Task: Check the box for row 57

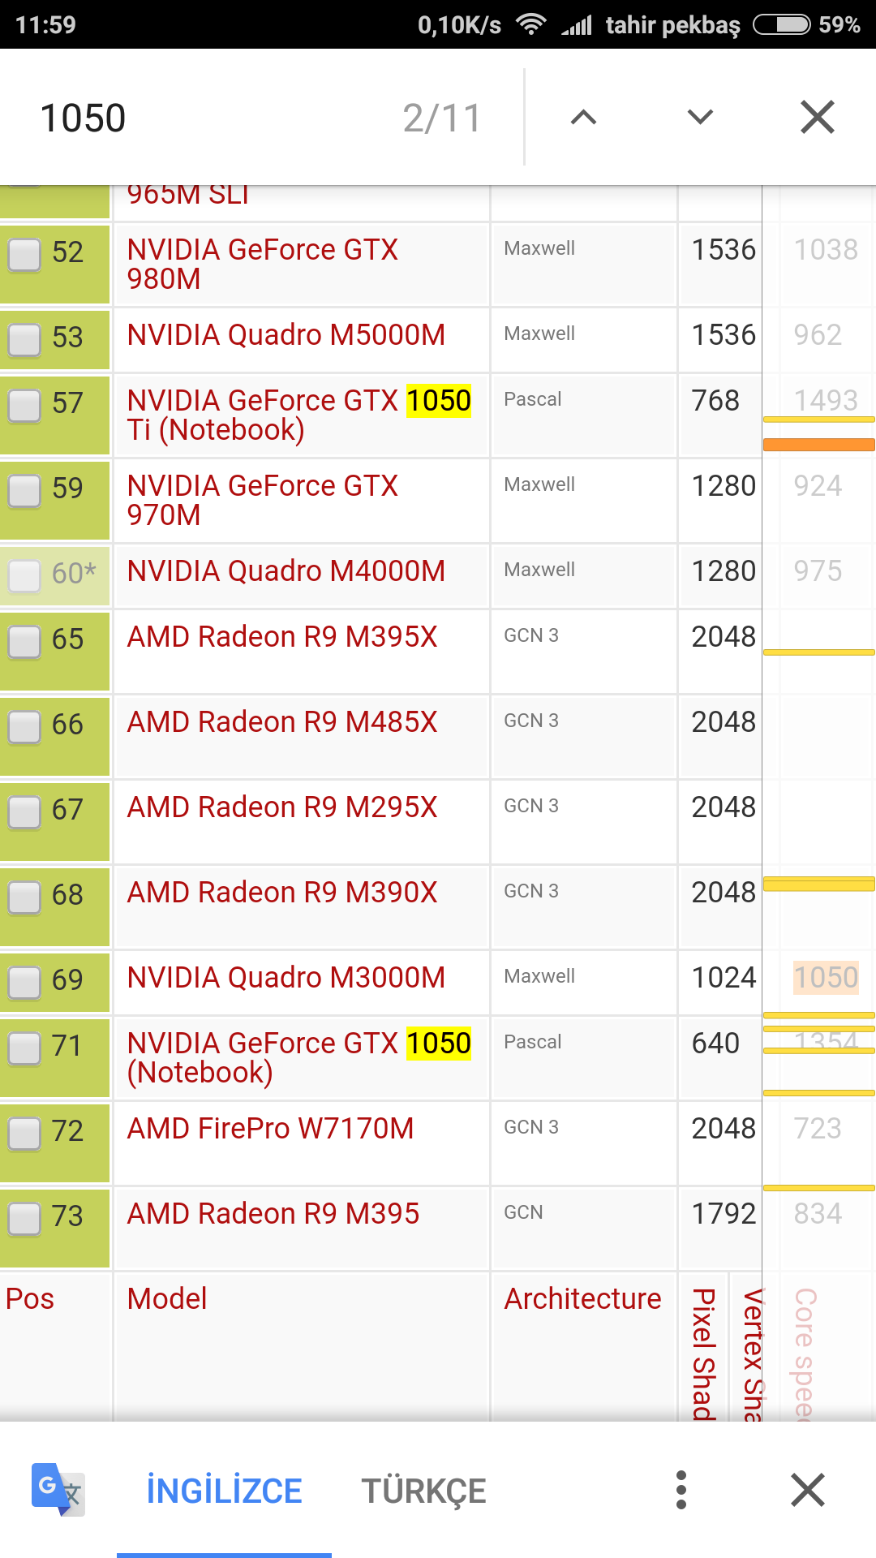Action: click(x=24, y=406)
